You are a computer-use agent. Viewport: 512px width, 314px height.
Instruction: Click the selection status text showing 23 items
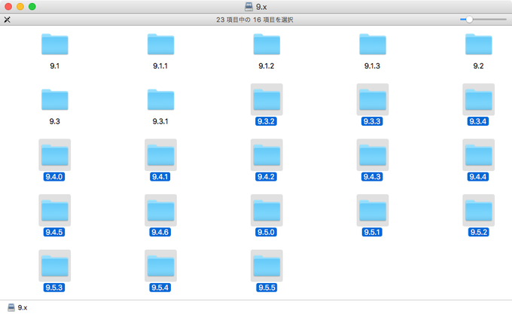click(254, 20)
